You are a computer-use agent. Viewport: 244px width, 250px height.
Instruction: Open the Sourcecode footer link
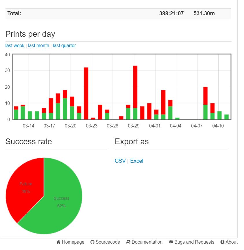[105, 242]
